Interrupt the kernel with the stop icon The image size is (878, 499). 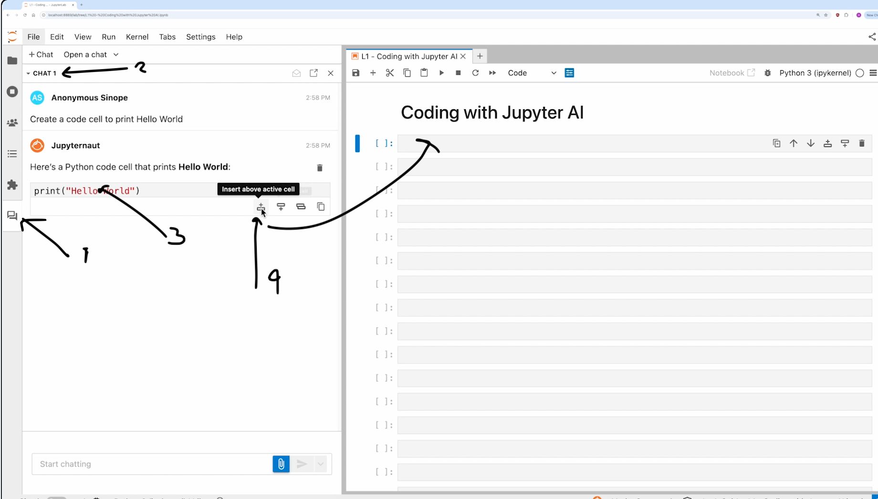coord(458,73)
